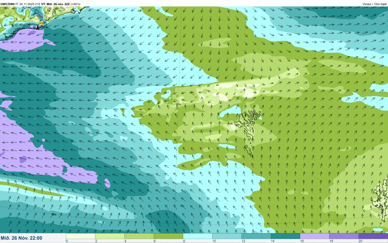The image size is (388, 243).
Task: Click the 0–2 pale yellow legend swatch
Action: (81, 236)
